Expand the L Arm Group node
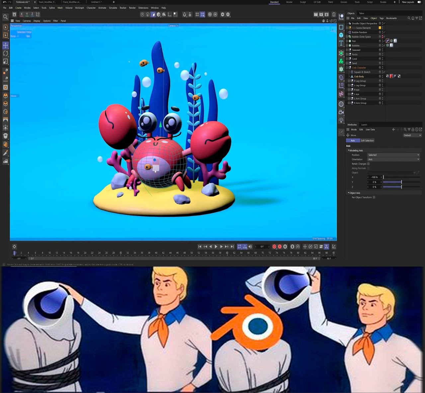Screen dimensions: 425x393 point(349,98)
